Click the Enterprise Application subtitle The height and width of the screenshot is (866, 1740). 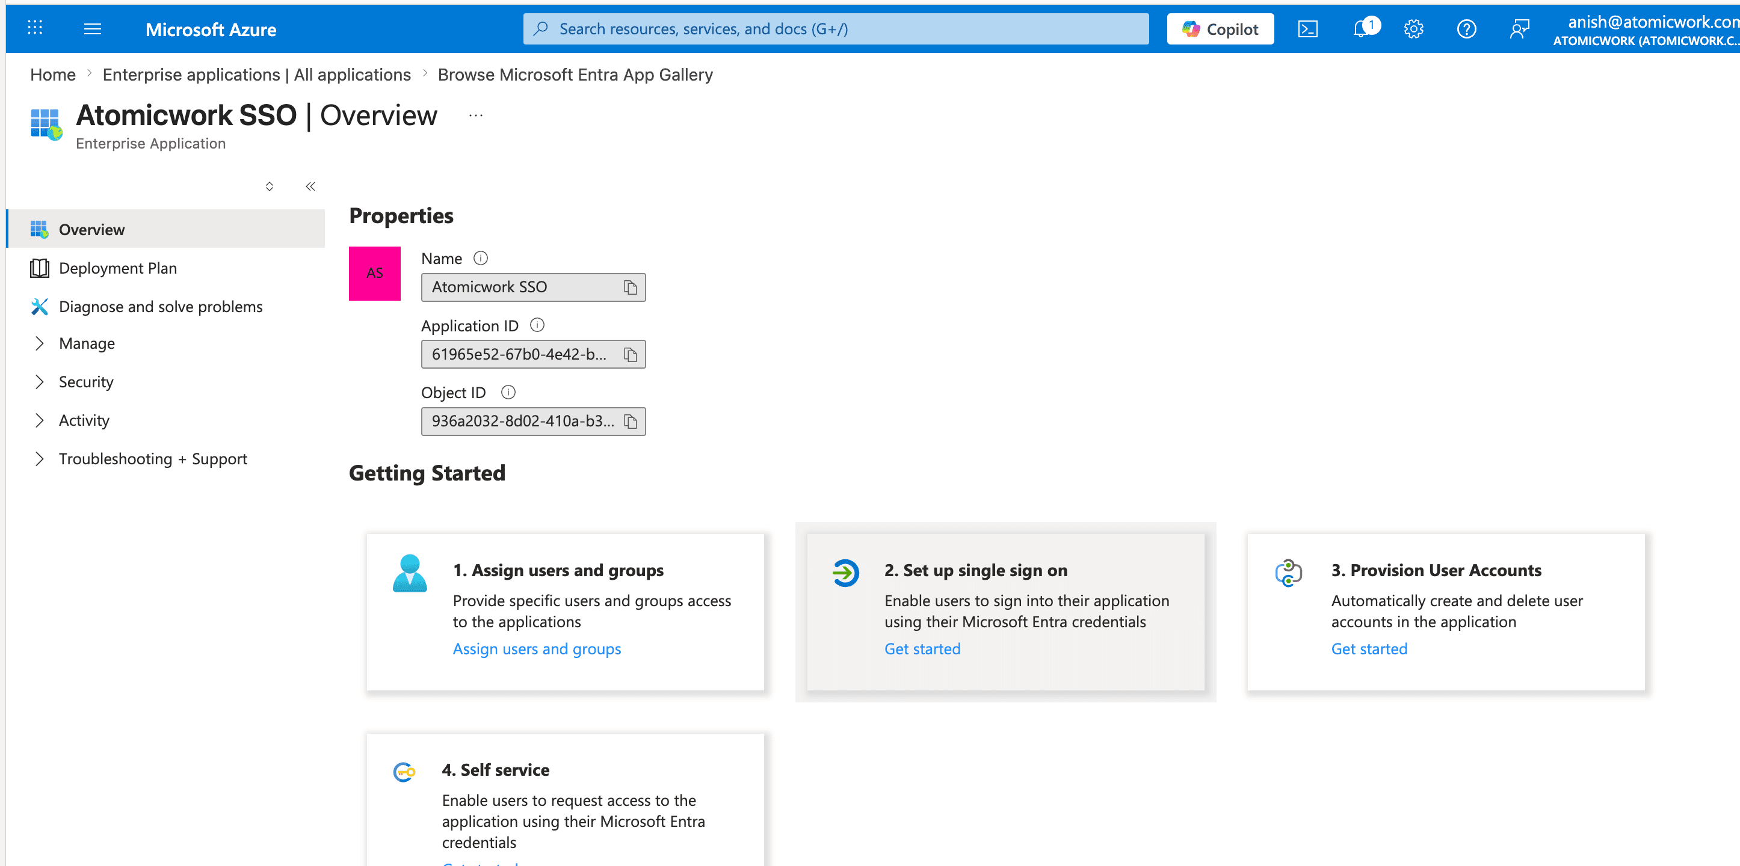pos(150,144)
